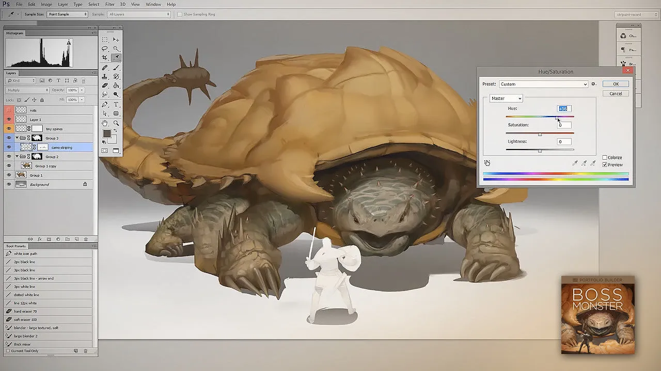The image size is (661, 371).
Task: Collapse the Group 2 folder
Action: click(x=17, y=157)
